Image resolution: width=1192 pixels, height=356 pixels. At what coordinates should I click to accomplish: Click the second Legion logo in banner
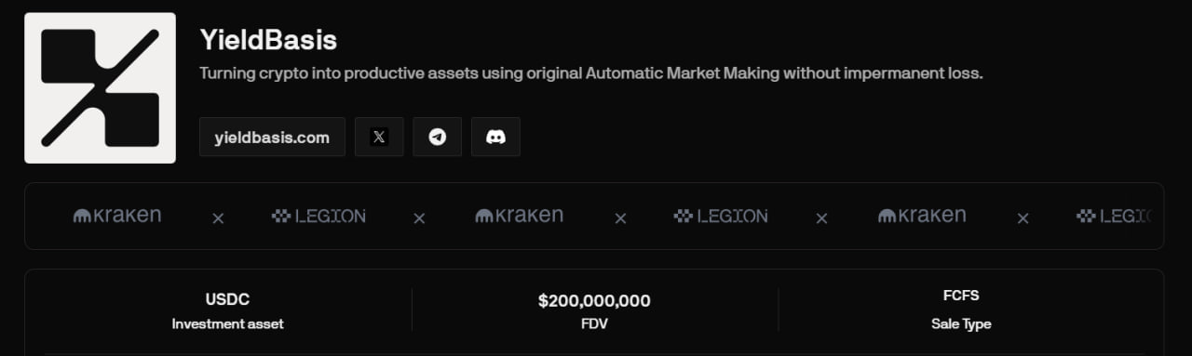click(721, 216)
